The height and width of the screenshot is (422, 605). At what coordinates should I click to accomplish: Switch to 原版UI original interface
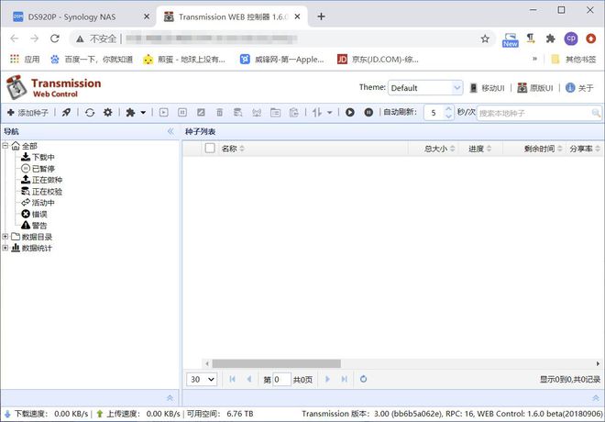point(535,88)
